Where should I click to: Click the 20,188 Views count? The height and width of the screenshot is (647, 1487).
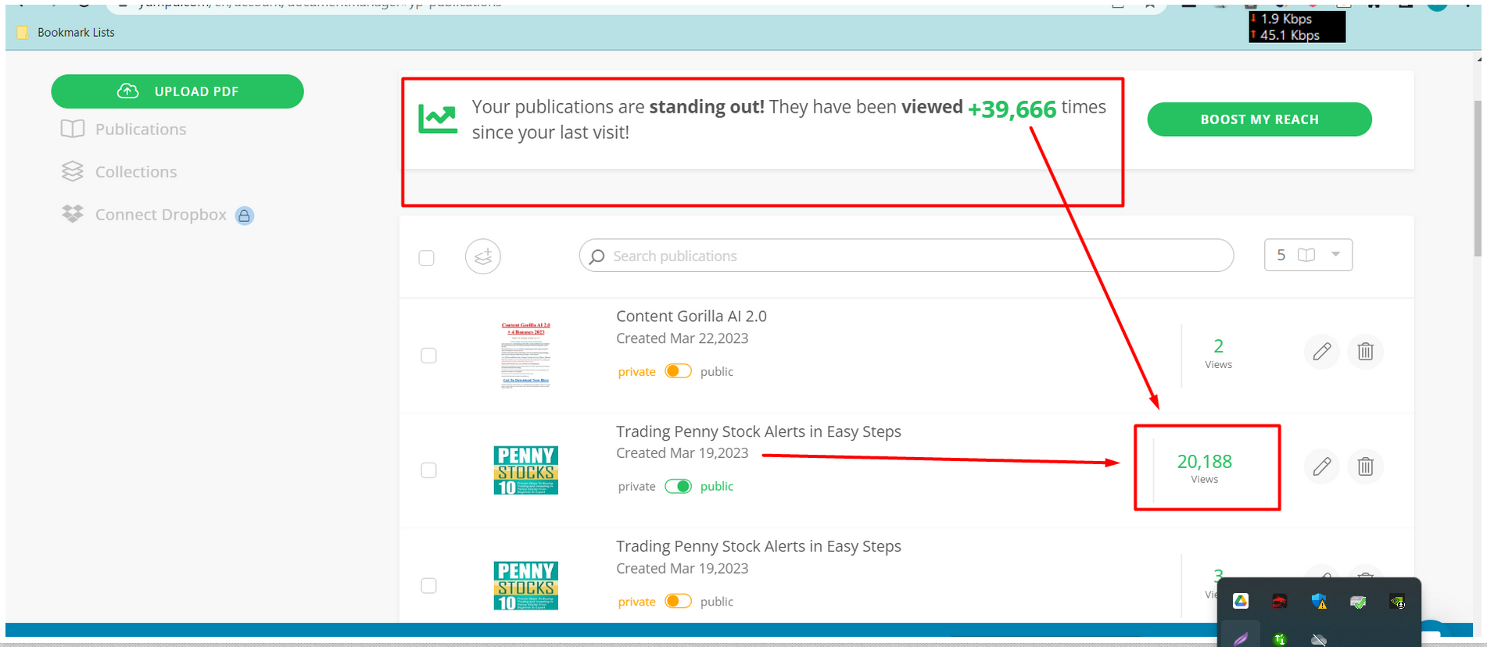(x=1205, y=468)
